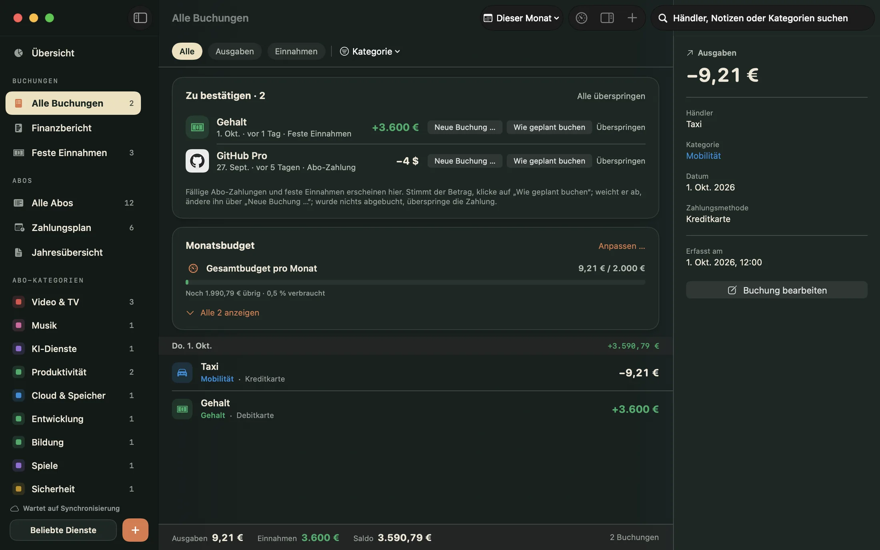Click the Taxi car icon
This screenshot has width=880, height=550.
182,372
